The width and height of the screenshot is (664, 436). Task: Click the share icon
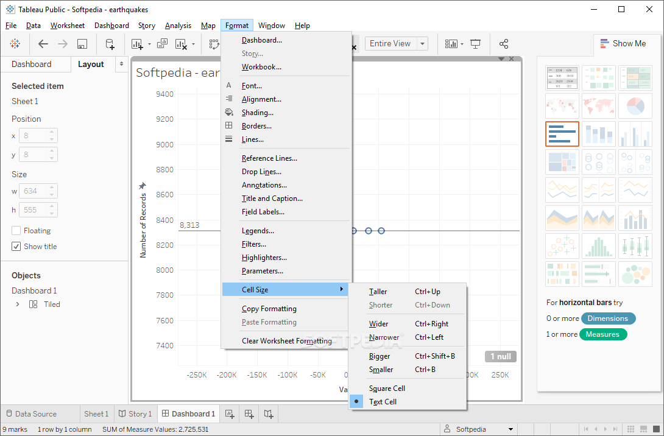point(504,44)
